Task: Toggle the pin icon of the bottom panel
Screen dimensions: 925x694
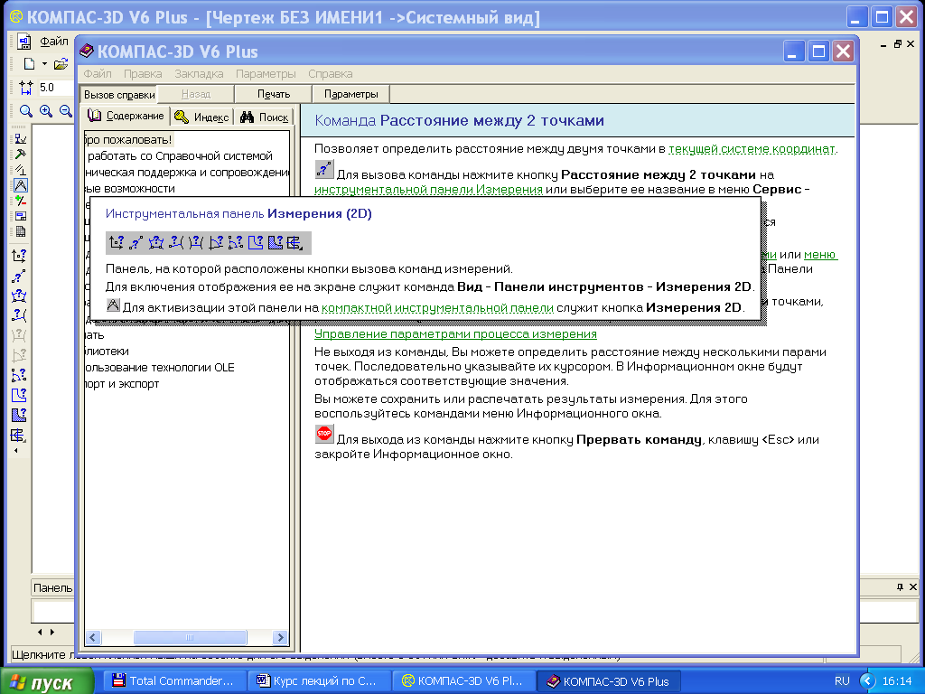Action: [900, 586]
